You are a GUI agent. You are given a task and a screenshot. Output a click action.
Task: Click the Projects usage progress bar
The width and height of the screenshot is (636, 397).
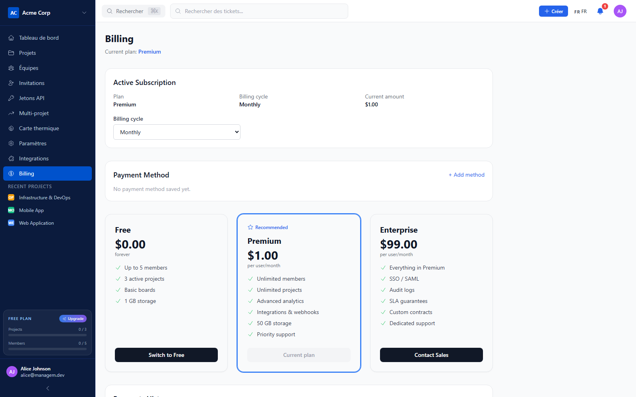click(x=47, y=335)
